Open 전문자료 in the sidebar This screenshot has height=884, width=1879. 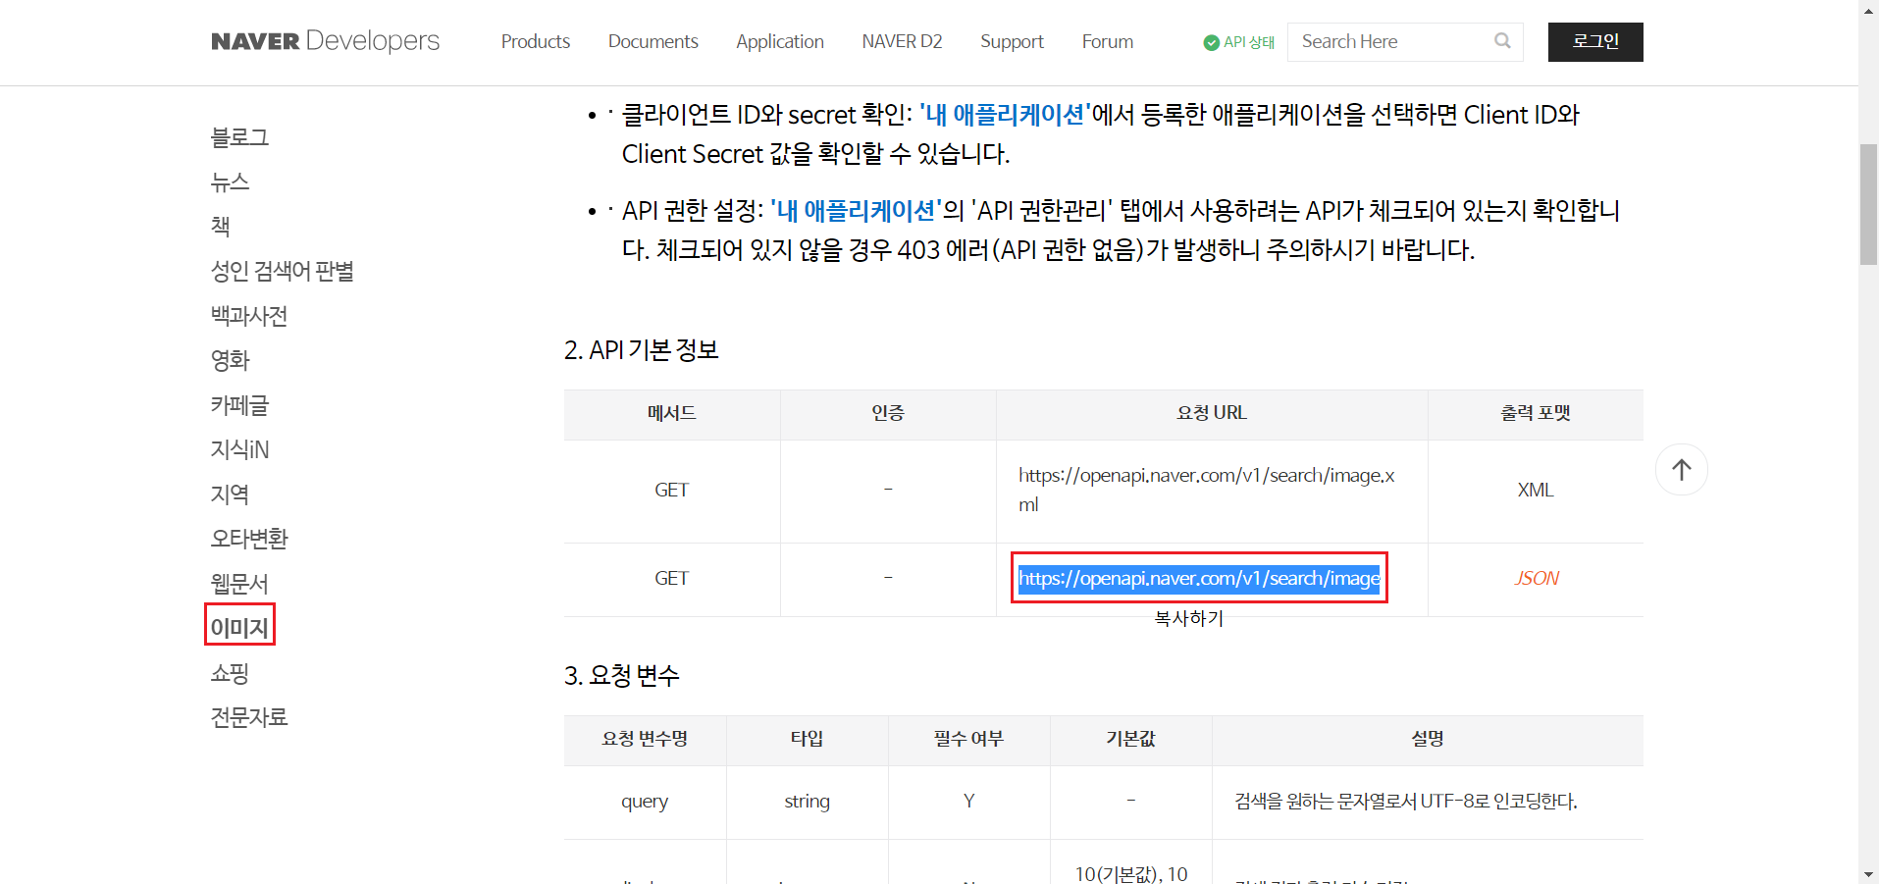[x=249, y=717]
